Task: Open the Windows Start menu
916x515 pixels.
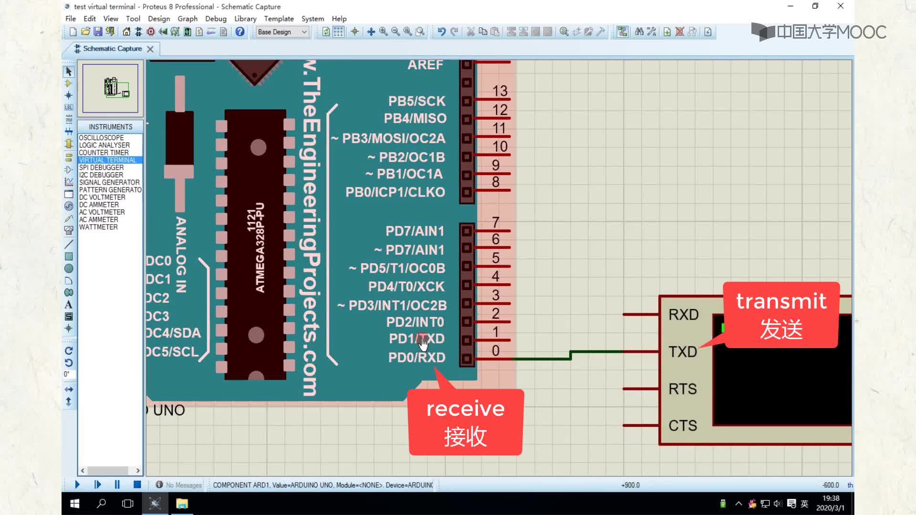Action: [x=75, y=504]
